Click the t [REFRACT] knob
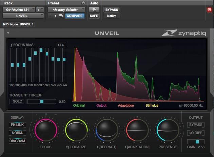The width and height of the screenshot is (214, 157). coord(107,130)
